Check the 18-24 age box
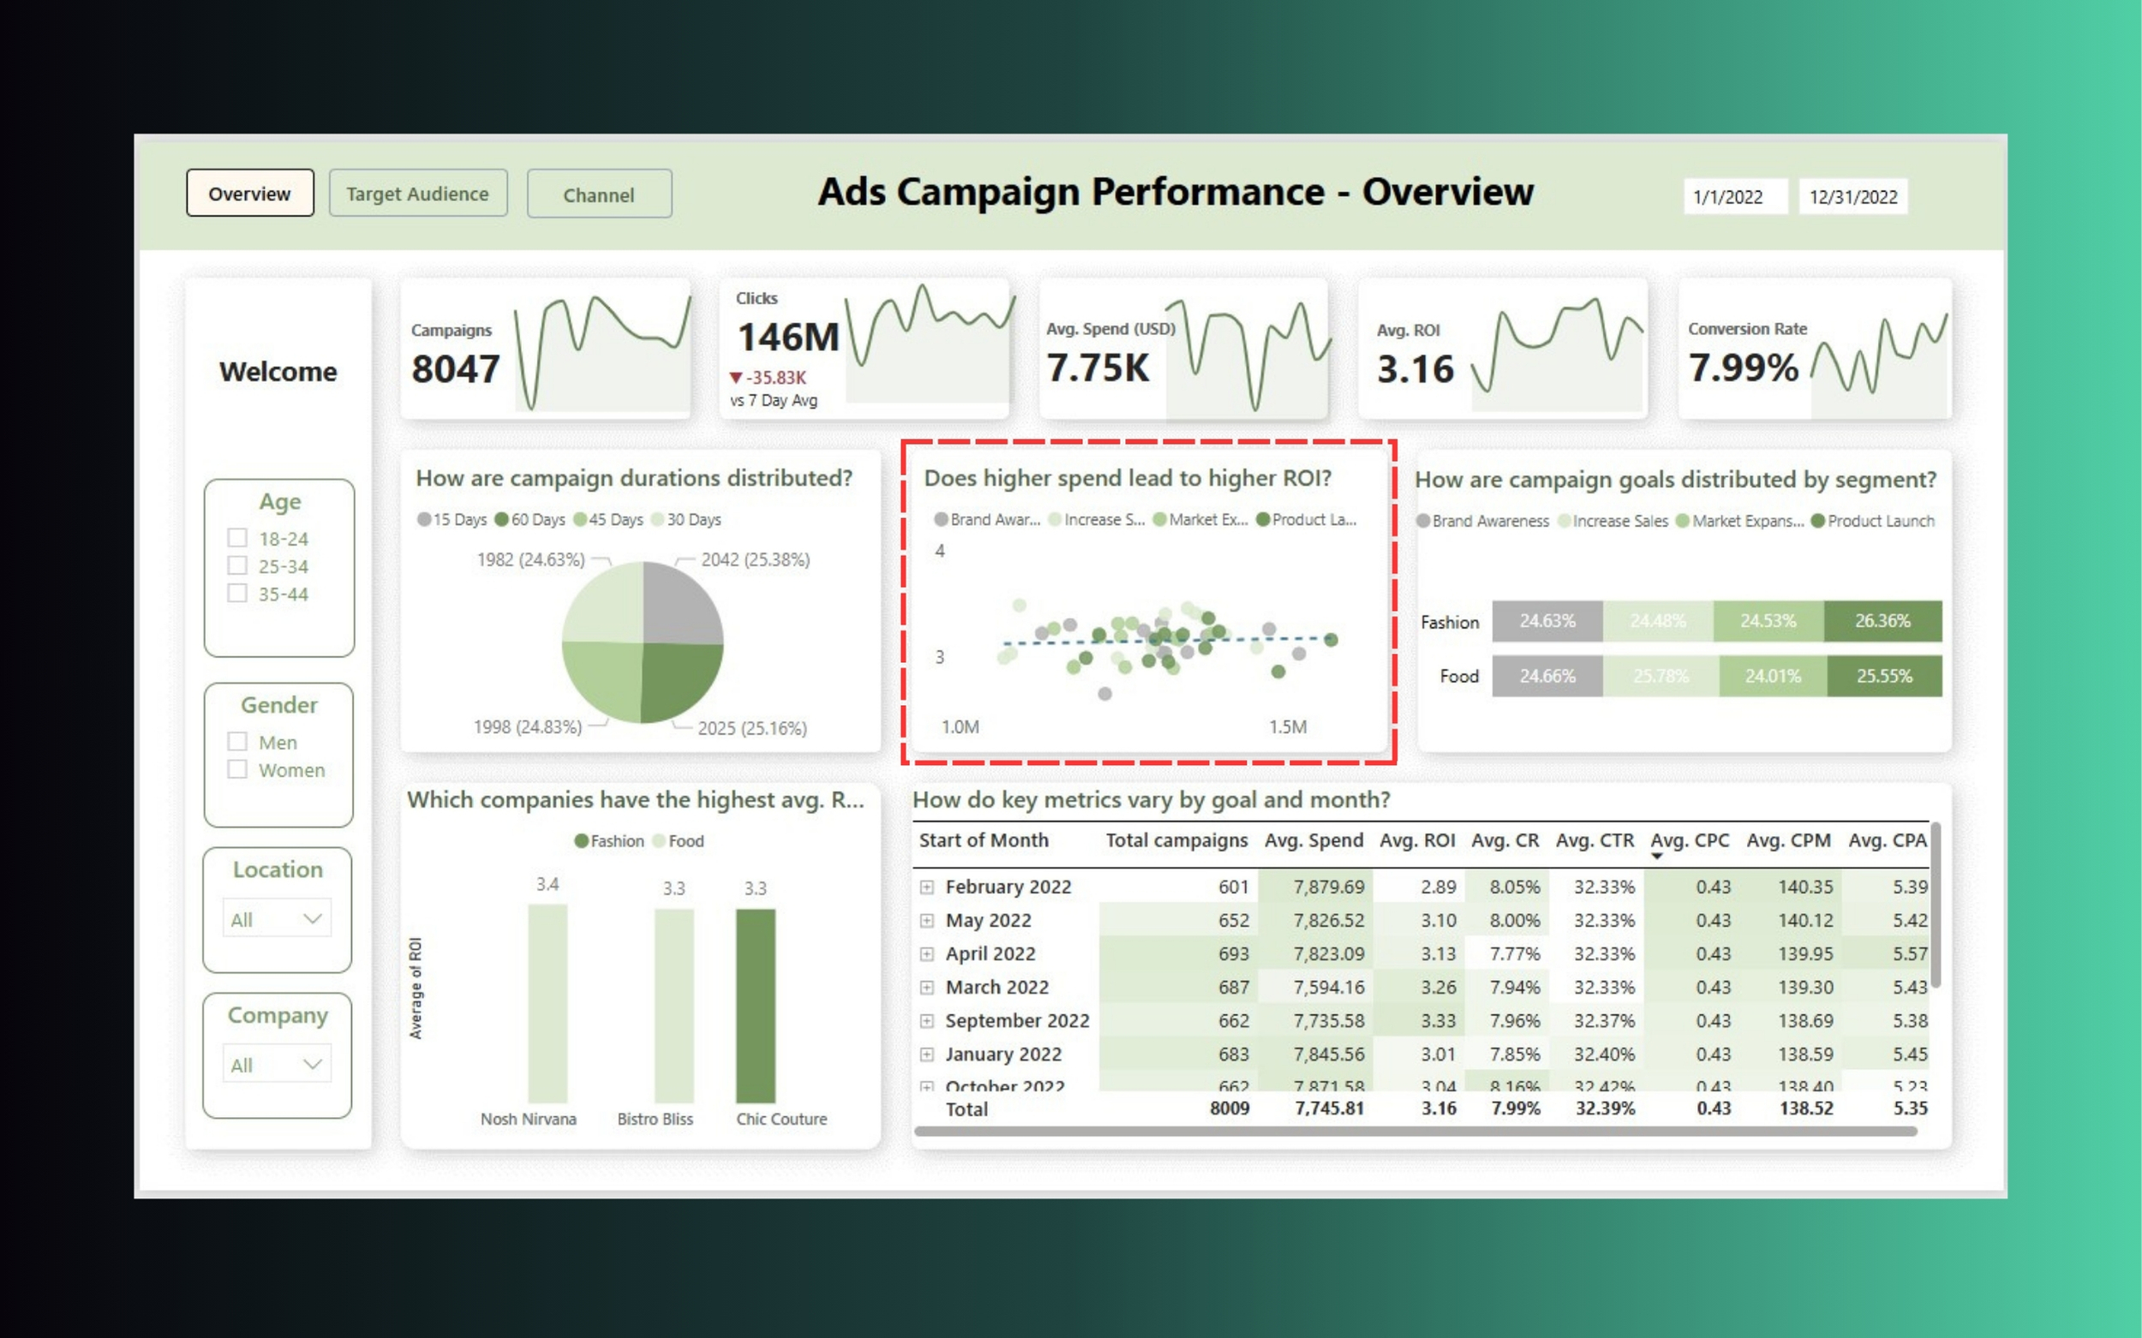This screenshot has width=2142, height=1338. pos(237,538)
